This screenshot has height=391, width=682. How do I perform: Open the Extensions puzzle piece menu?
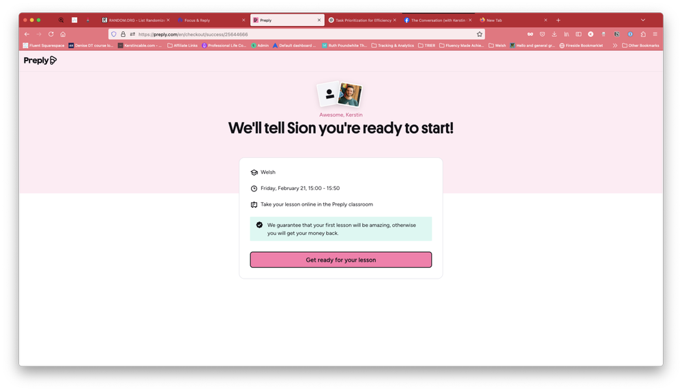643,34
